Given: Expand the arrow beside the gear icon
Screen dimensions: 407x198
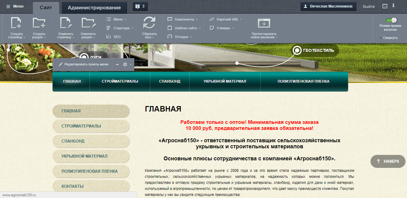Looking at the screenshot, I should (x=131, y=64).
